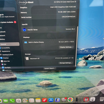Launch Notes from the Dock

click(x=38, y=100)
